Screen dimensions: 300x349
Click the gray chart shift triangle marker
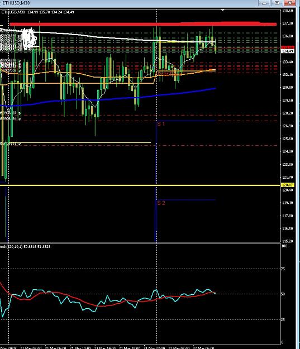pyautogui.click(x=223, y=10)
